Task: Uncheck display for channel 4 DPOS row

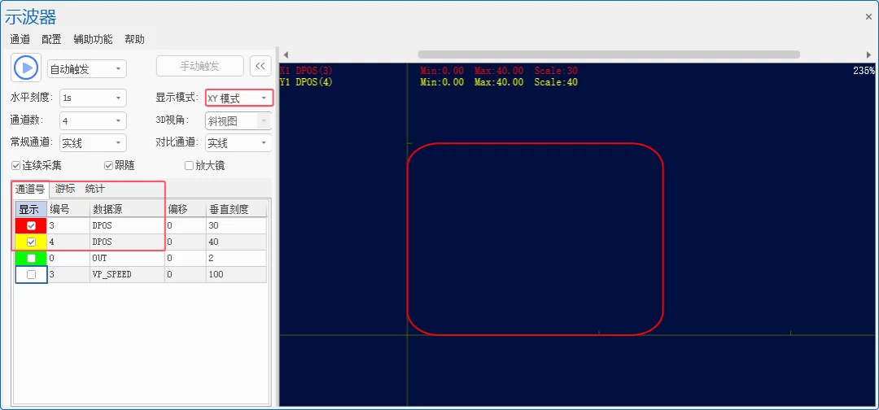Action: tap(32, 242)
